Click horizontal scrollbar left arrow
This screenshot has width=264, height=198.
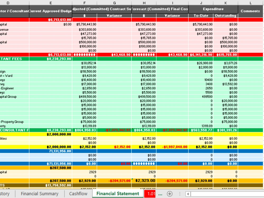[188, 194]
